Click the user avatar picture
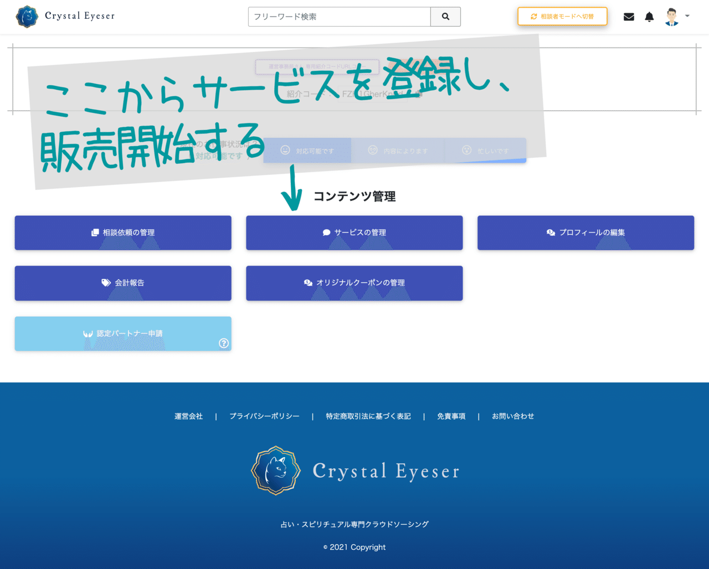The width and height of the screenshot is (709, 569). [x=672, y=17]
